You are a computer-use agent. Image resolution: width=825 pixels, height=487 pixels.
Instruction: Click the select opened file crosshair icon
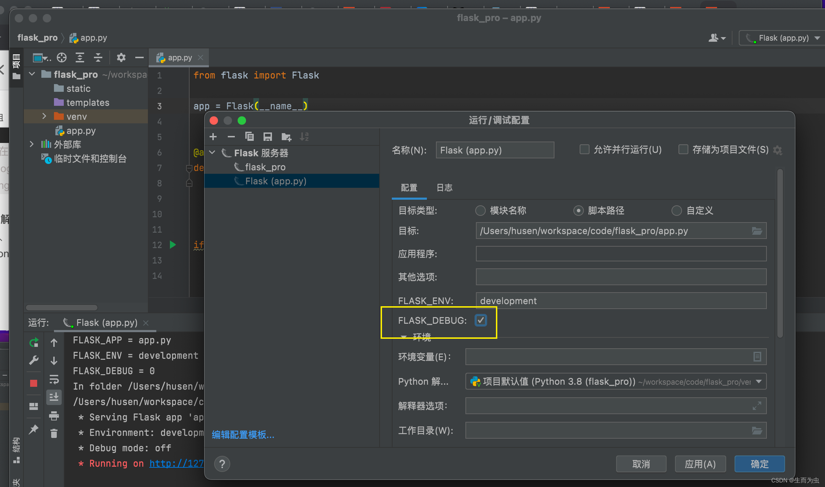[x=62, y=57]
